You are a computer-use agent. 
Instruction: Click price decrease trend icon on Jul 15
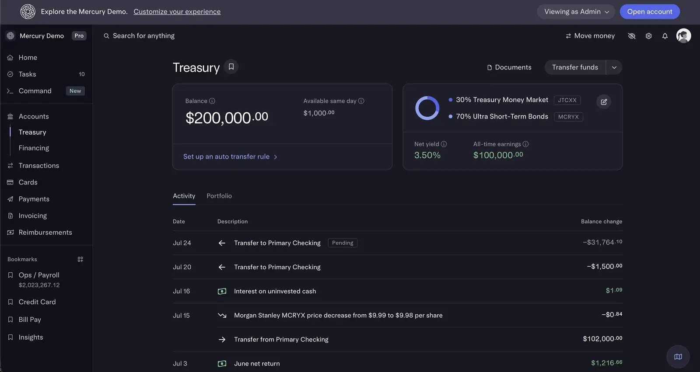[222, 315]
